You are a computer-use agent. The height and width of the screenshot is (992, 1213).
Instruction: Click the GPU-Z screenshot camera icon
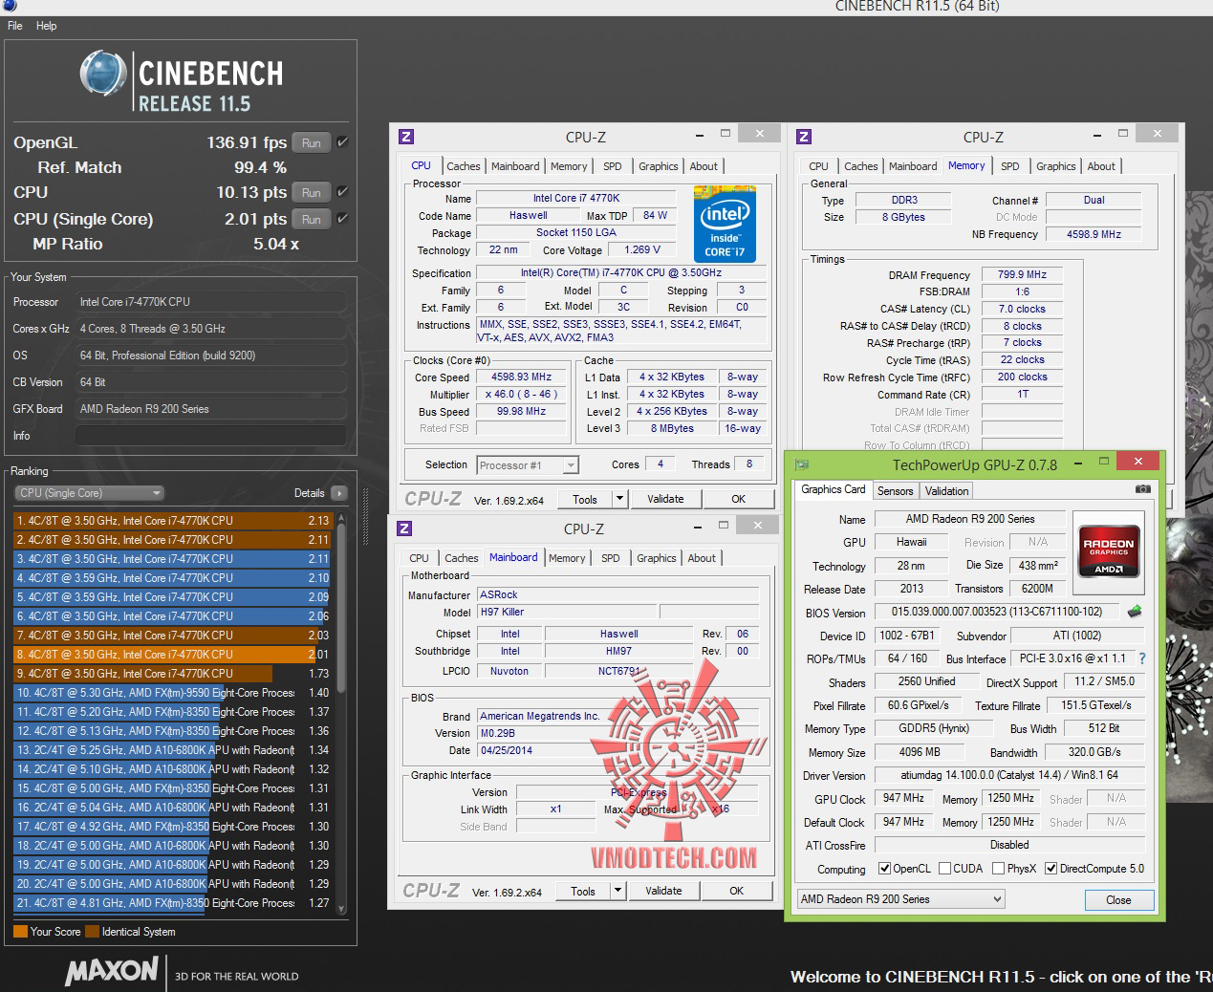1142,489
